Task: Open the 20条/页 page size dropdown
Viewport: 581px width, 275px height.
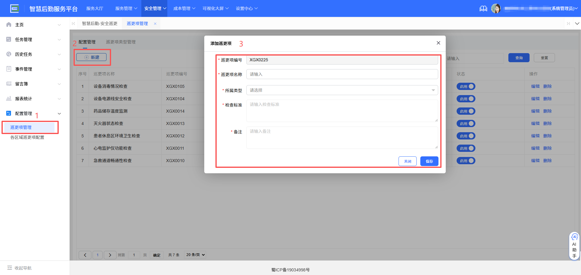Action: (x=195, y=255)
